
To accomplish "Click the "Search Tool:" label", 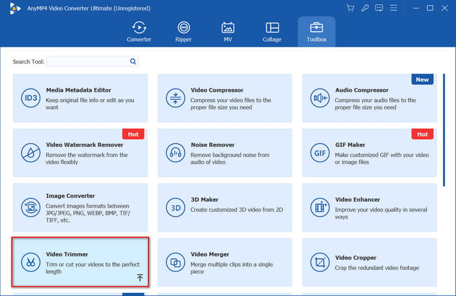I will 29,62.
